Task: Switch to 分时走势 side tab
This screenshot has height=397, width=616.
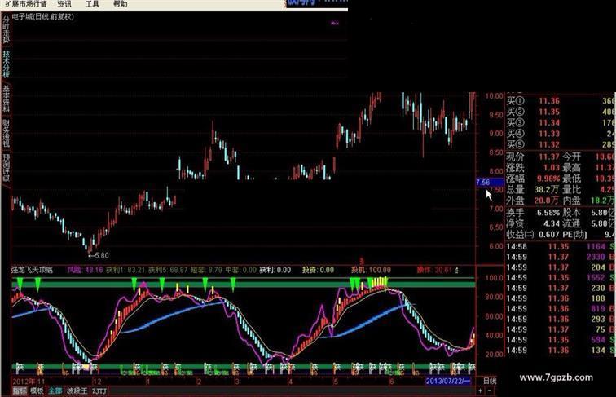Action: click(6, 29)
